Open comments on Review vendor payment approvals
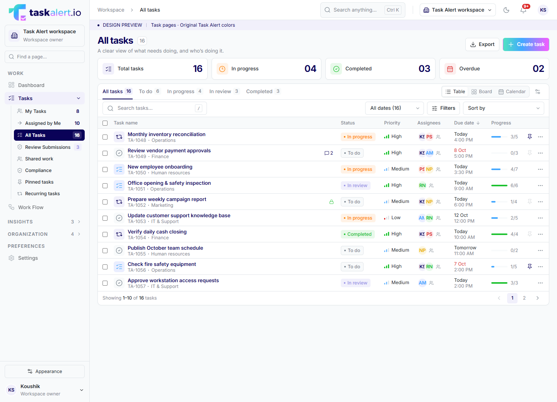The height and width of the screenshot is (402, 557). tap(329, 153)
